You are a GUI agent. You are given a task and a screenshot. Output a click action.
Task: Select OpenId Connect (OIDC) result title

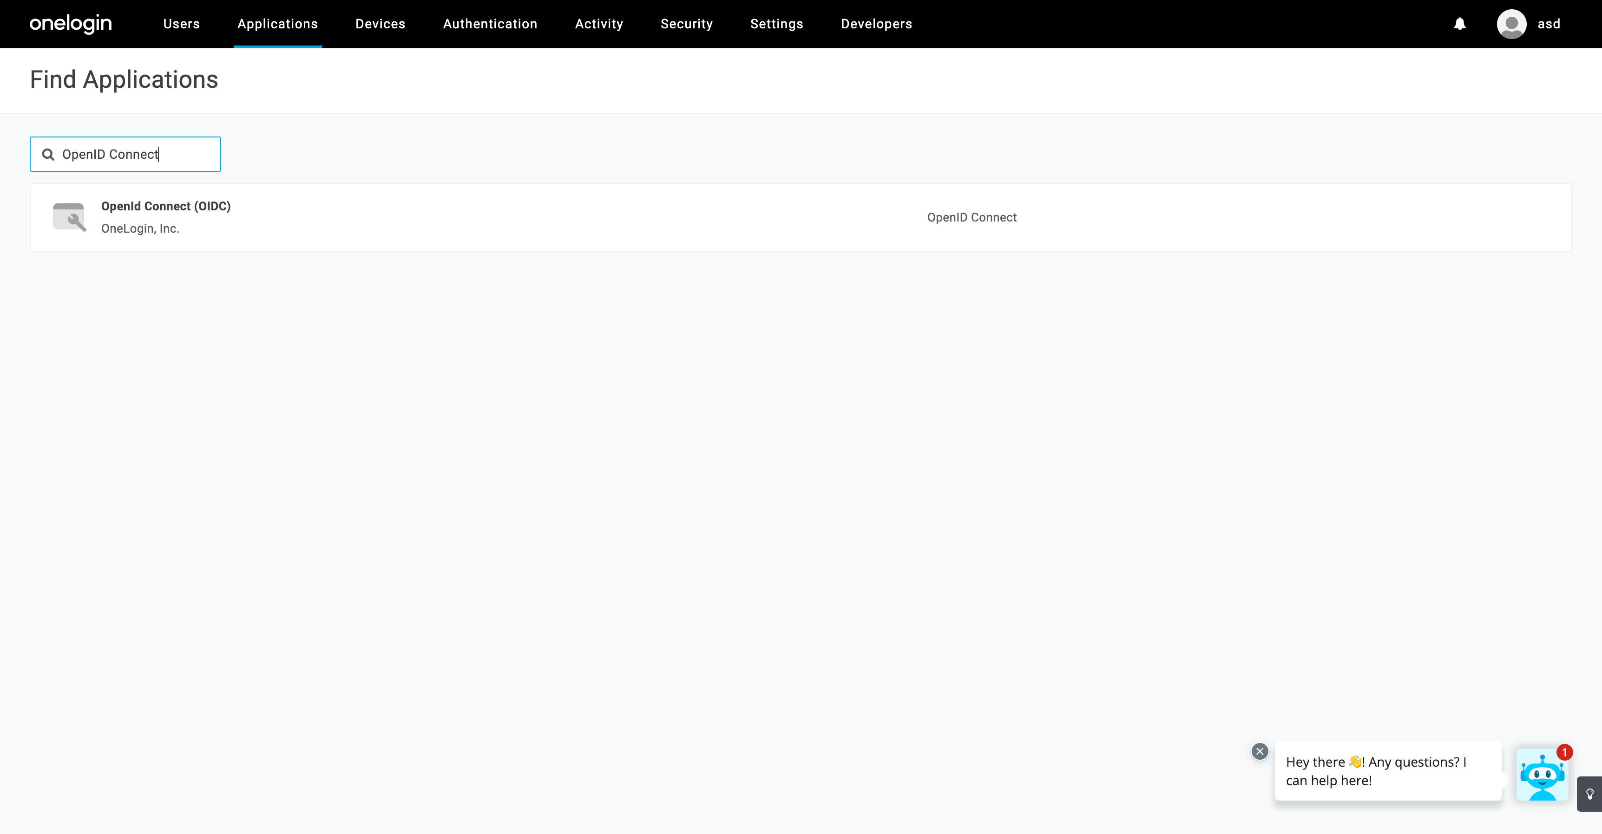coord(165,206)
